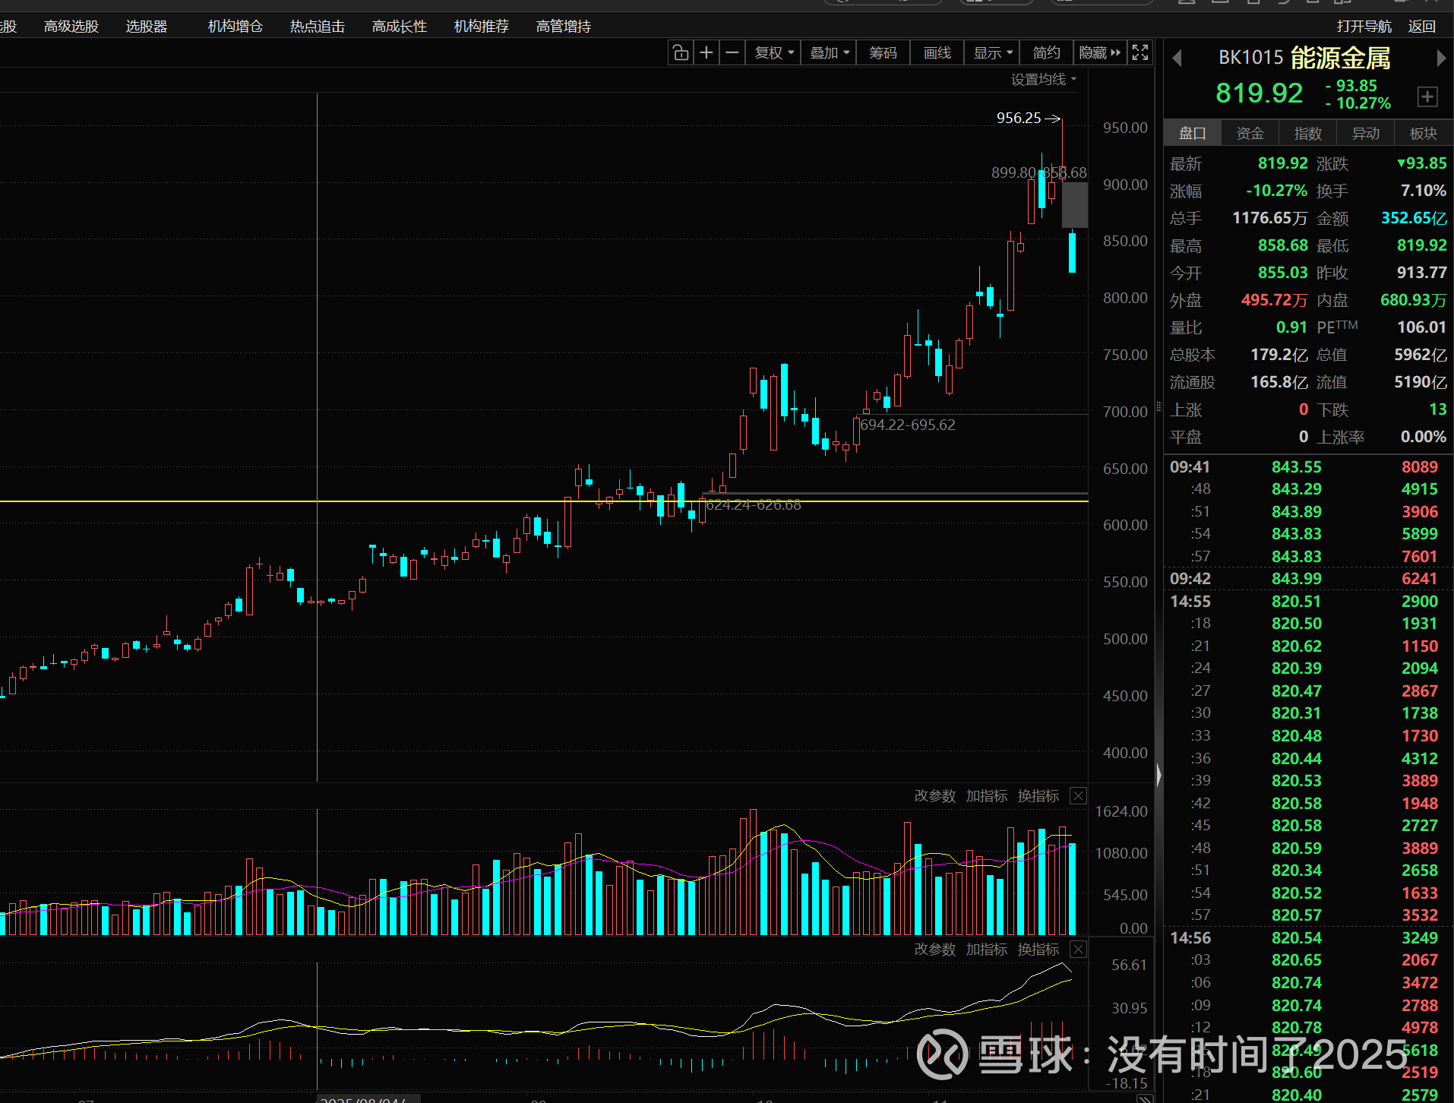Click the 最高 858.68 value
The height and width of the screenshot is (1103, 1454).
coord(1283,246)
